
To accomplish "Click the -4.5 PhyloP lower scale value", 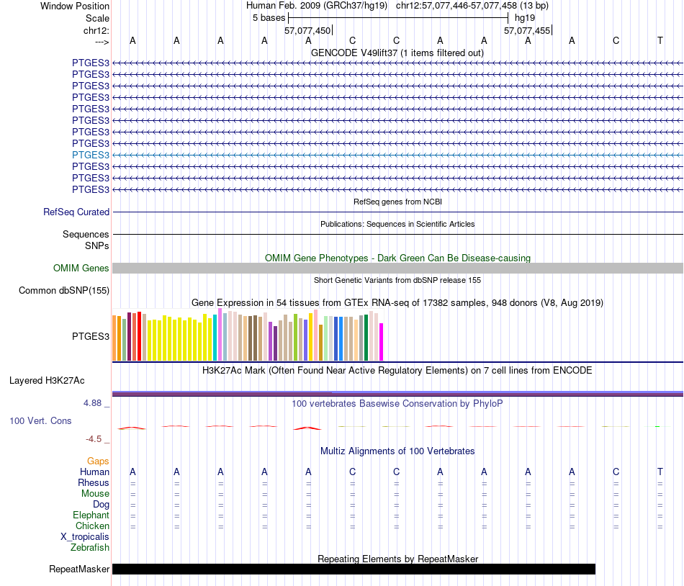I will point(94,439).
